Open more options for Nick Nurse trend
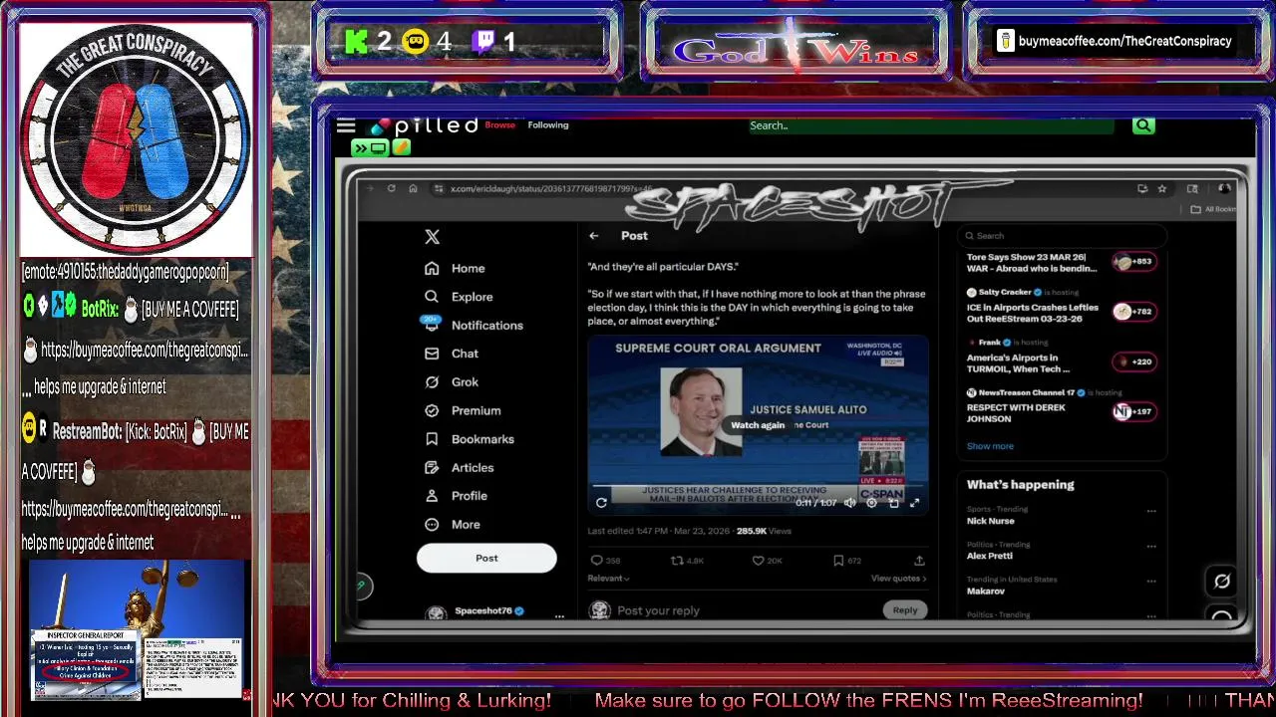Screen dimensions: 1276x717 [x=1151, y=511]
